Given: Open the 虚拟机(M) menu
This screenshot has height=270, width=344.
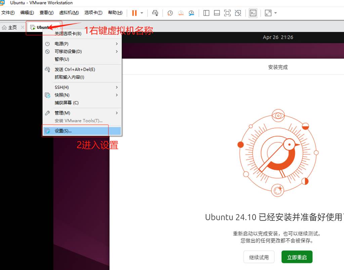Looking at the screenshot, I should point(69,12).
